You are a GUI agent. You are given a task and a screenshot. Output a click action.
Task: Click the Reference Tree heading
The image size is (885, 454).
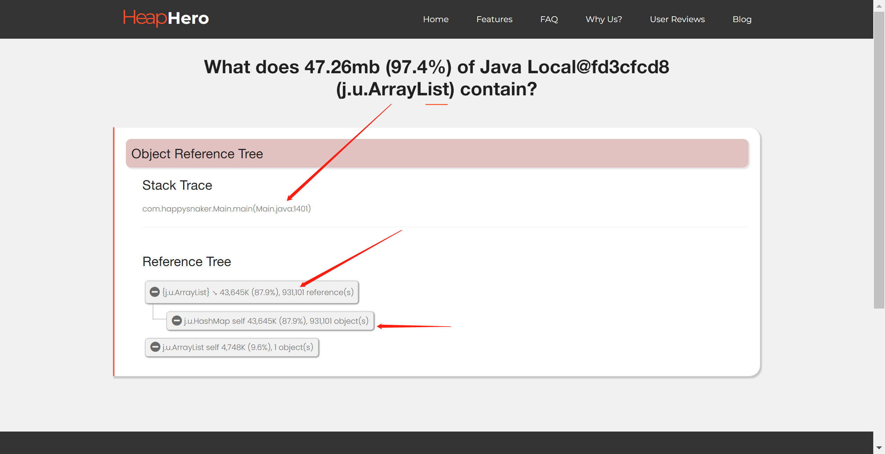click(187, 262)
